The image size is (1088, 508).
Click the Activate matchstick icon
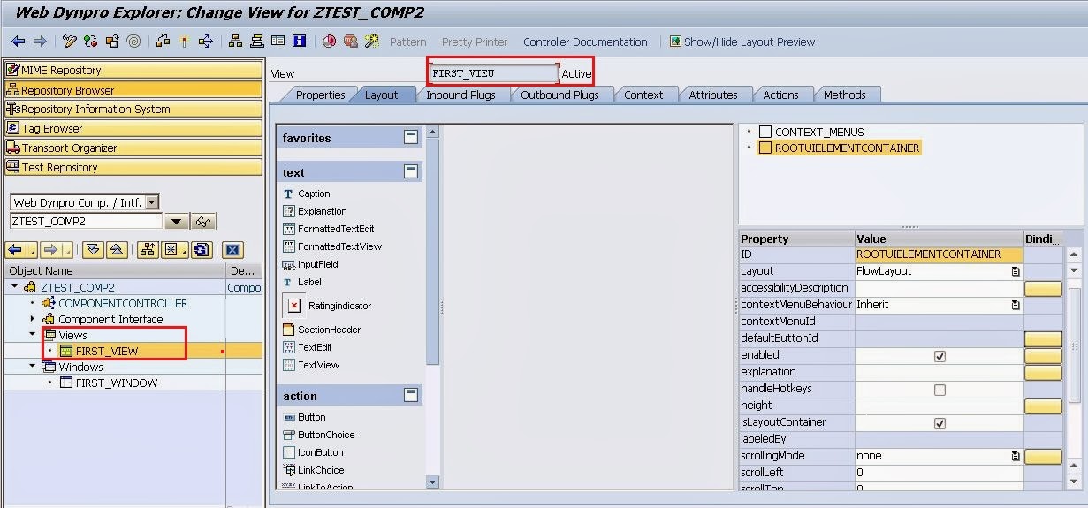click(184, 42)
